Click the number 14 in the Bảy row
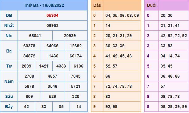Viewport: 189px width, 113px height. pyautogui.click(x=78, y=107)
